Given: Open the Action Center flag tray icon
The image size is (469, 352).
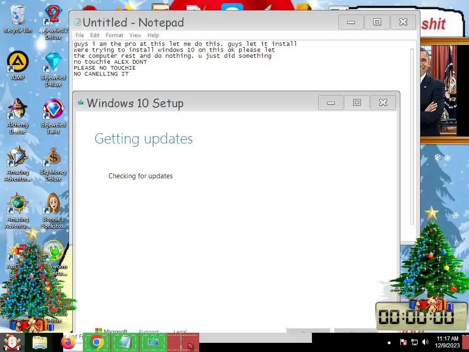Looking at the screenshot, I should [403, 342].
